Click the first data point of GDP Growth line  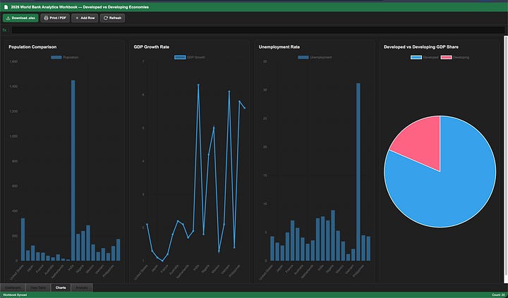coord(147,224)
